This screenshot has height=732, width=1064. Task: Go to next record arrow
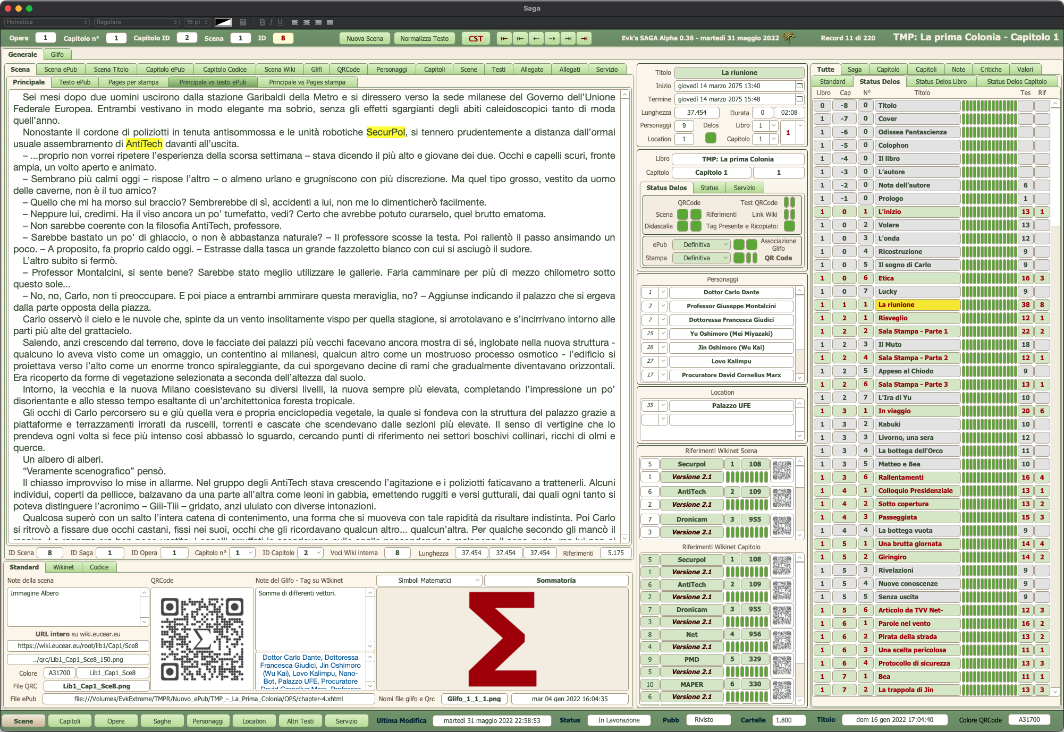click(x=552, y=38)
